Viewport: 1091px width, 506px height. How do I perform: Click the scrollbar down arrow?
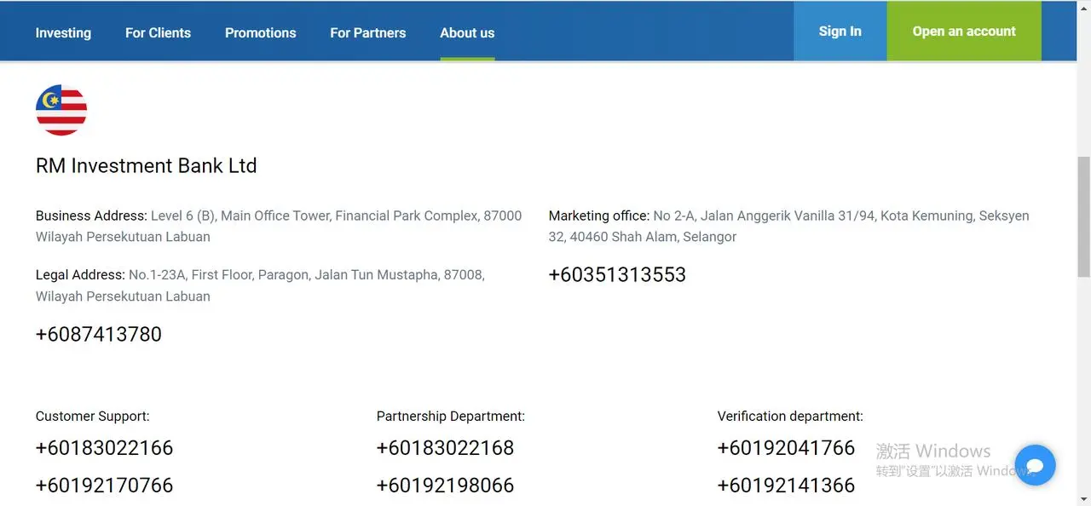click(1084, 498)
